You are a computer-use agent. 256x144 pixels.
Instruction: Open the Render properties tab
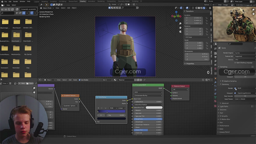[215, 54]
